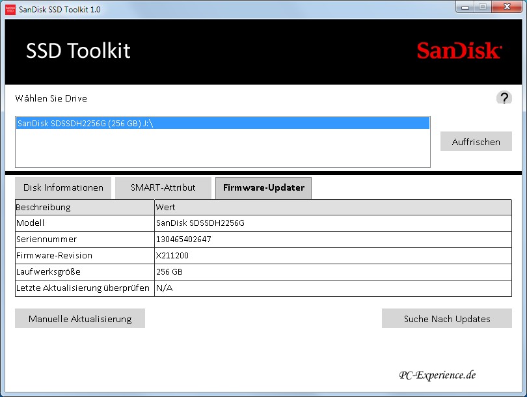527x397 pixels.
Task: Click the Auffrischen button
Action: tap(476, 141)
